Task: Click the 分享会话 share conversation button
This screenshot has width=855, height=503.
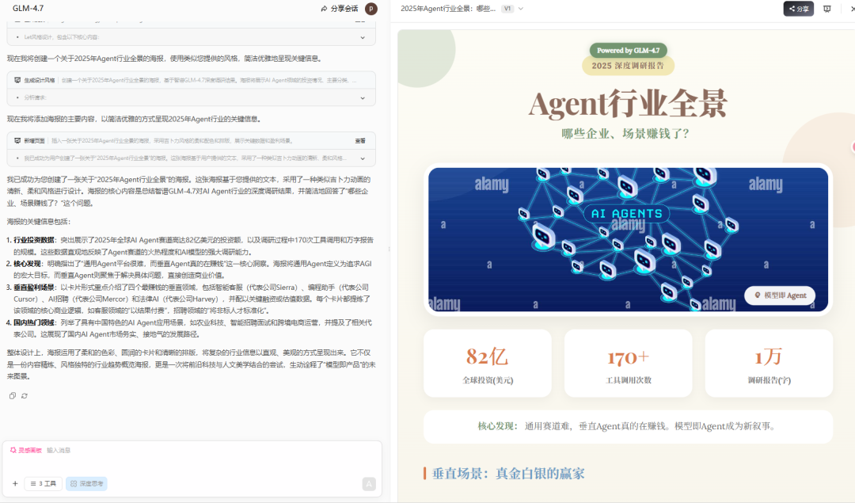Action: [x=339, y=8]
